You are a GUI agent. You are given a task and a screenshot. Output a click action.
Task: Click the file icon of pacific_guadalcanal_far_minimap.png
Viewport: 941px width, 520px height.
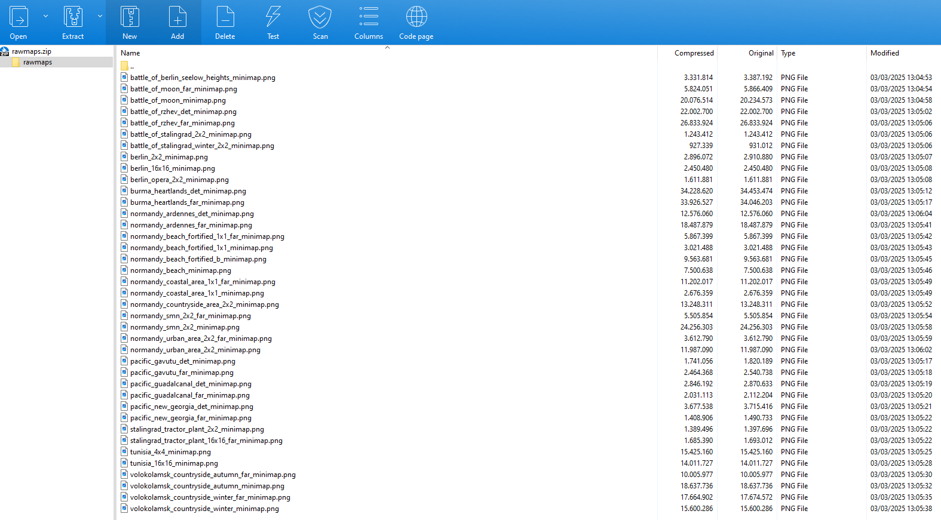pos(124,395)
